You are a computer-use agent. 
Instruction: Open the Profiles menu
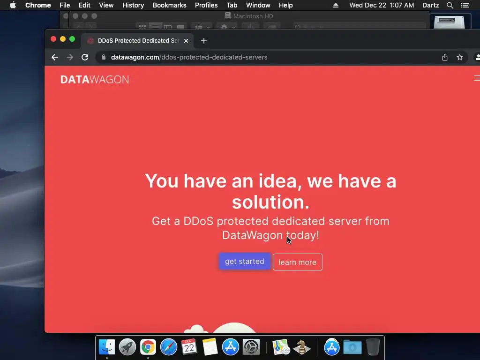click(x=206, y=5)
